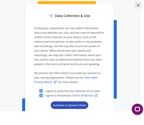144x125 pixels.
Task: Click the tall blue panel behind the dialog
Action: click(115, 59)
